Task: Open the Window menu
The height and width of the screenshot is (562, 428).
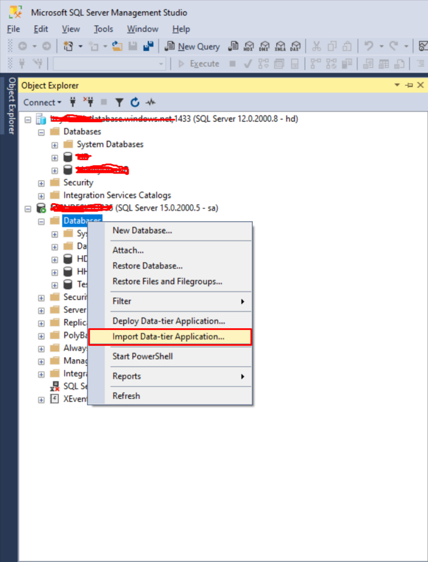Action: click(x=143, y=29)
